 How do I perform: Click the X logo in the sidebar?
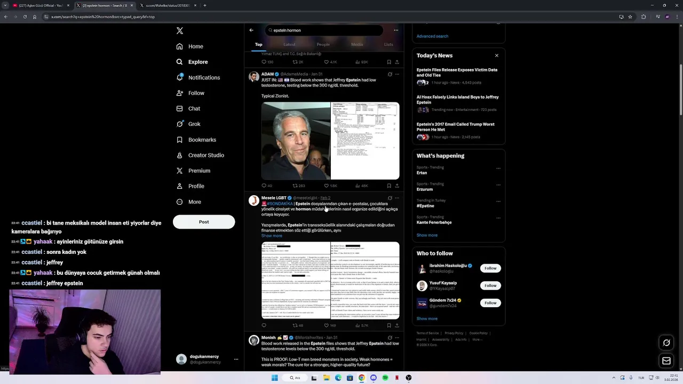point(180,31)
